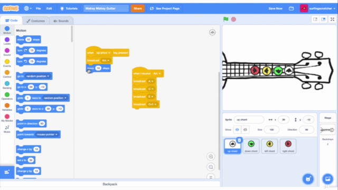Enter full screen stage mode

332,20
